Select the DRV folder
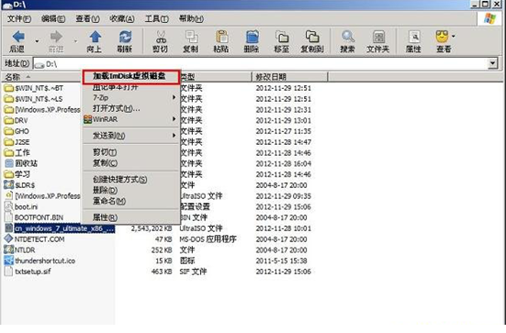This screenshot has height=333, width=506. tap(17, 120)
